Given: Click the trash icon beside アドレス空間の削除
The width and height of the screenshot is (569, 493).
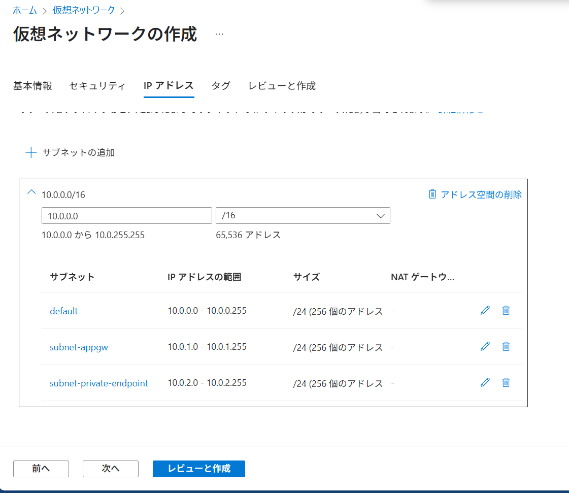Looking at the screenshot, I should coord(432,194).
